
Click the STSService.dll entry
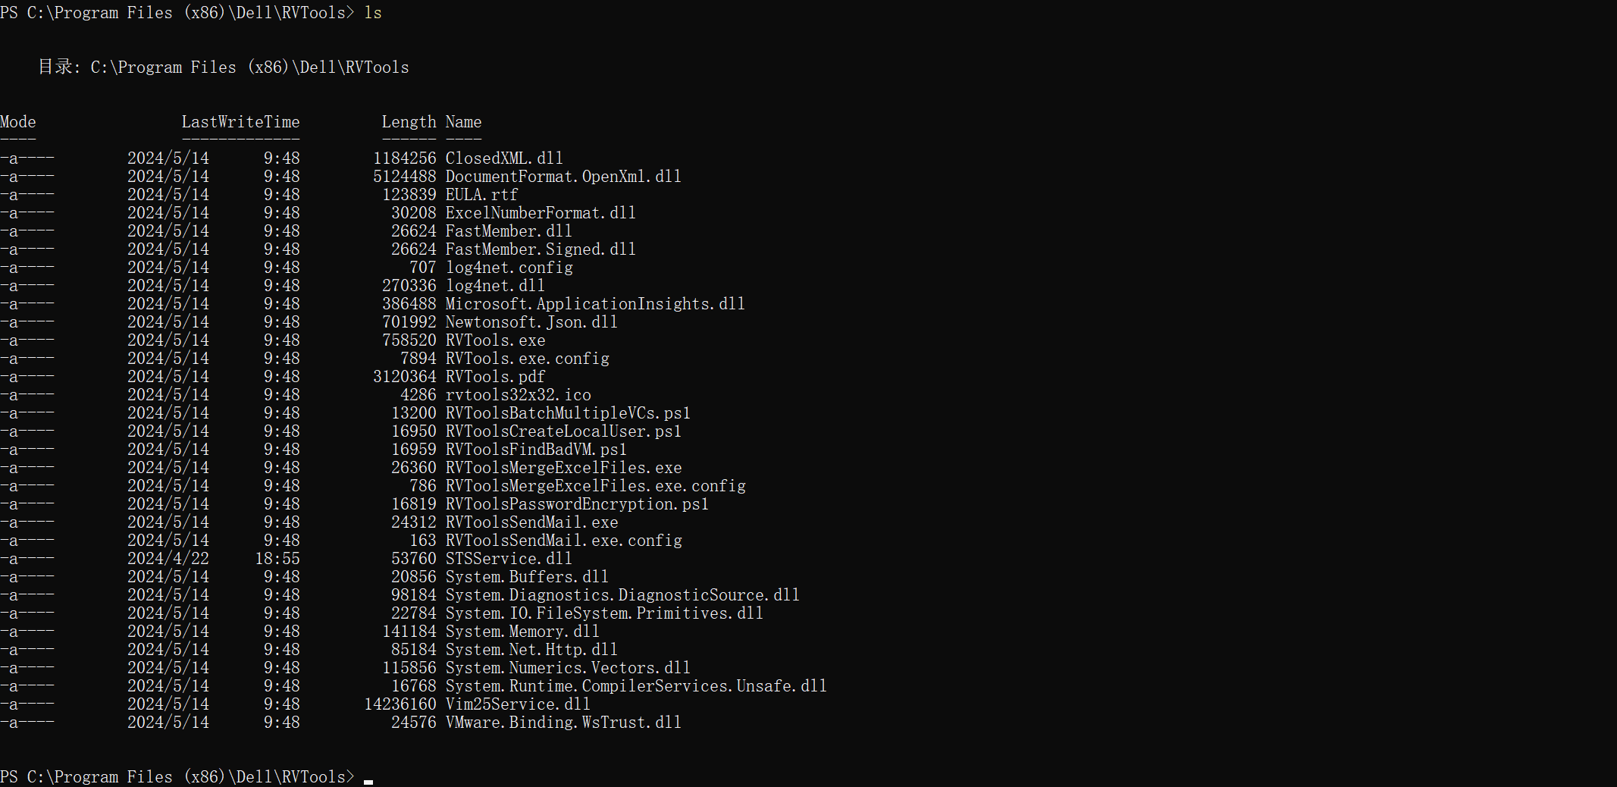click(509, 559)
